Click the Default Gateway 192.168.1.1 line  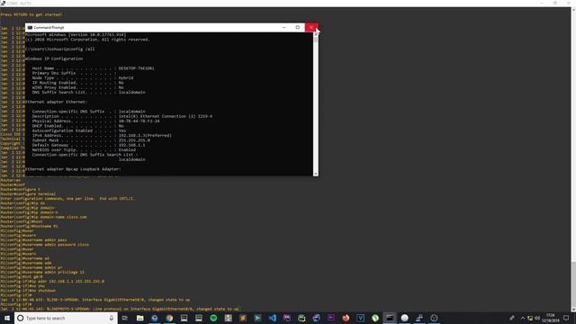point(88,145)
